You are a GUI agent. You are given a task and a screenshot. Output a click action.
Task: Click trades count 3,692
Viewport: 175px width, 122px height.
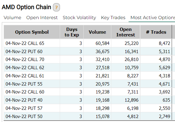164,92
